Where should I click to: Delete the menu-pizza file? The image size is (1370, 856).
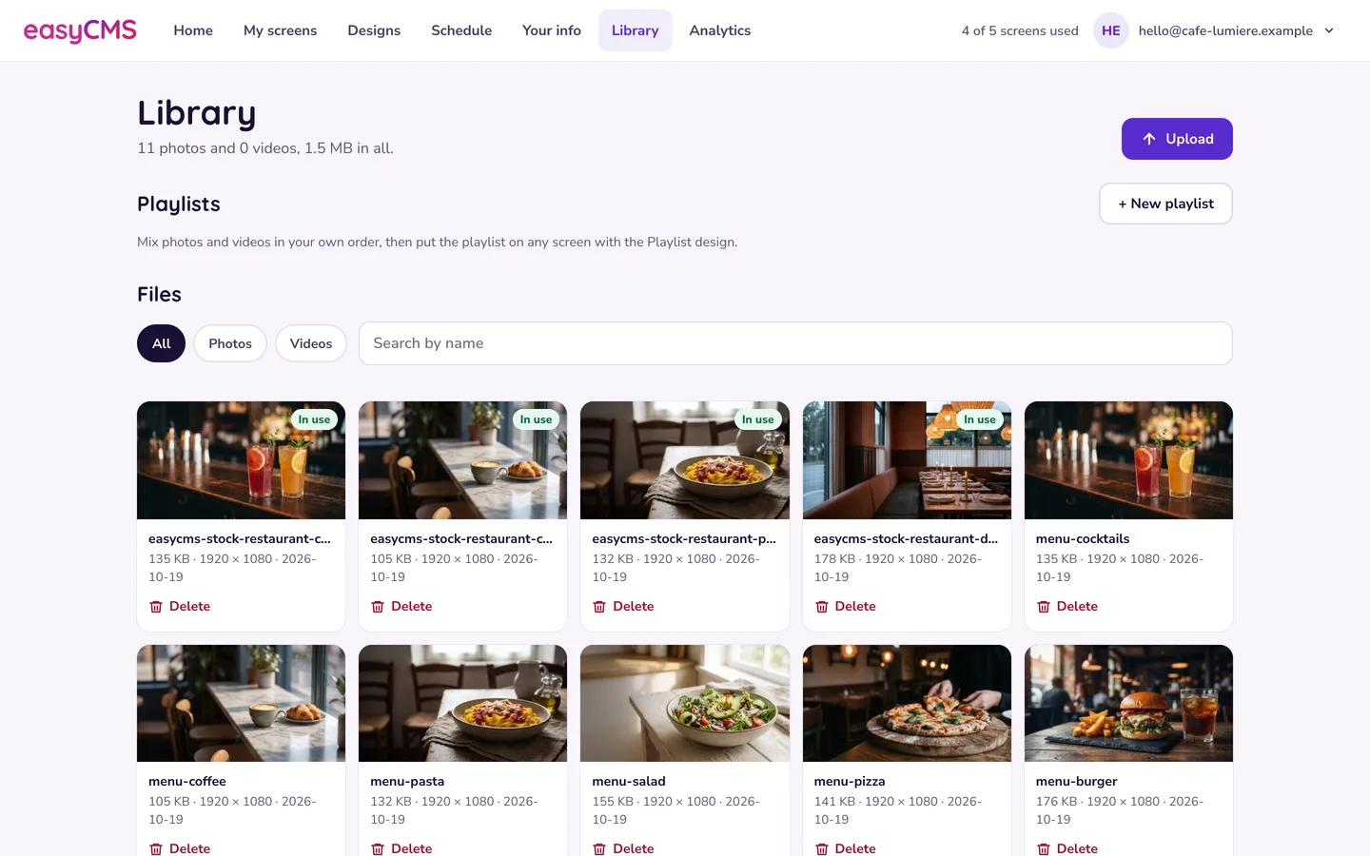(845, 847)
